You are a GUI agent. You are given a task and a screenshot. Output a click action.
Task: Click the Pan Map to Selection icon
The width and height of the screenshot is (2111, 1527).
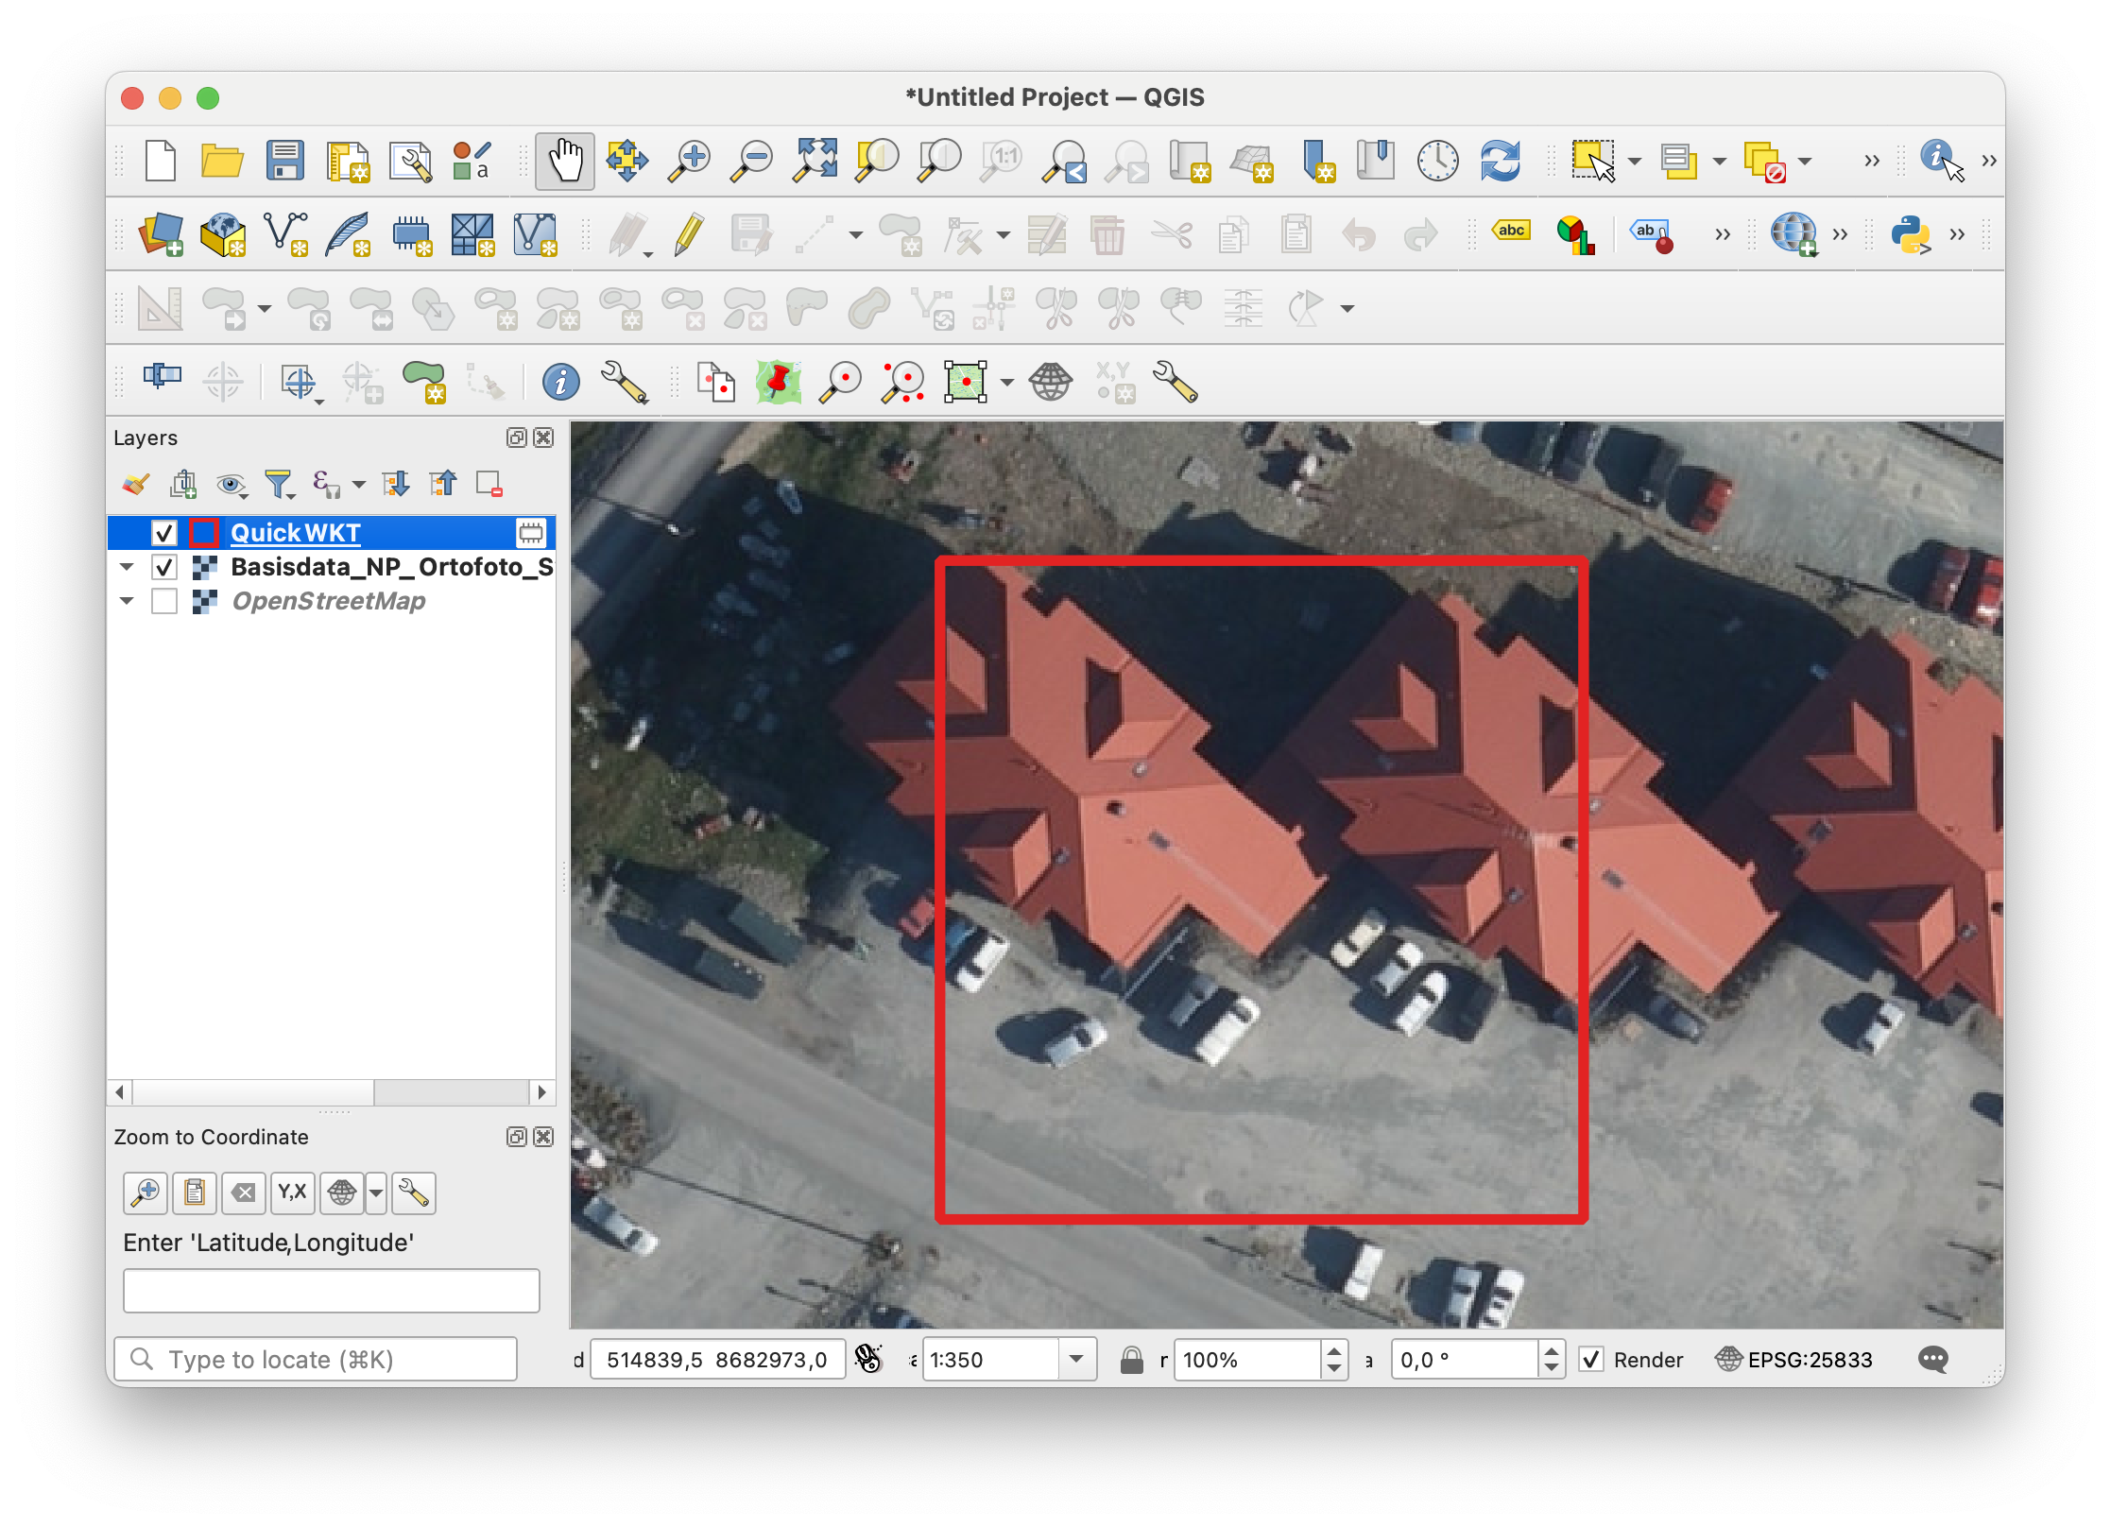point(626,161)
